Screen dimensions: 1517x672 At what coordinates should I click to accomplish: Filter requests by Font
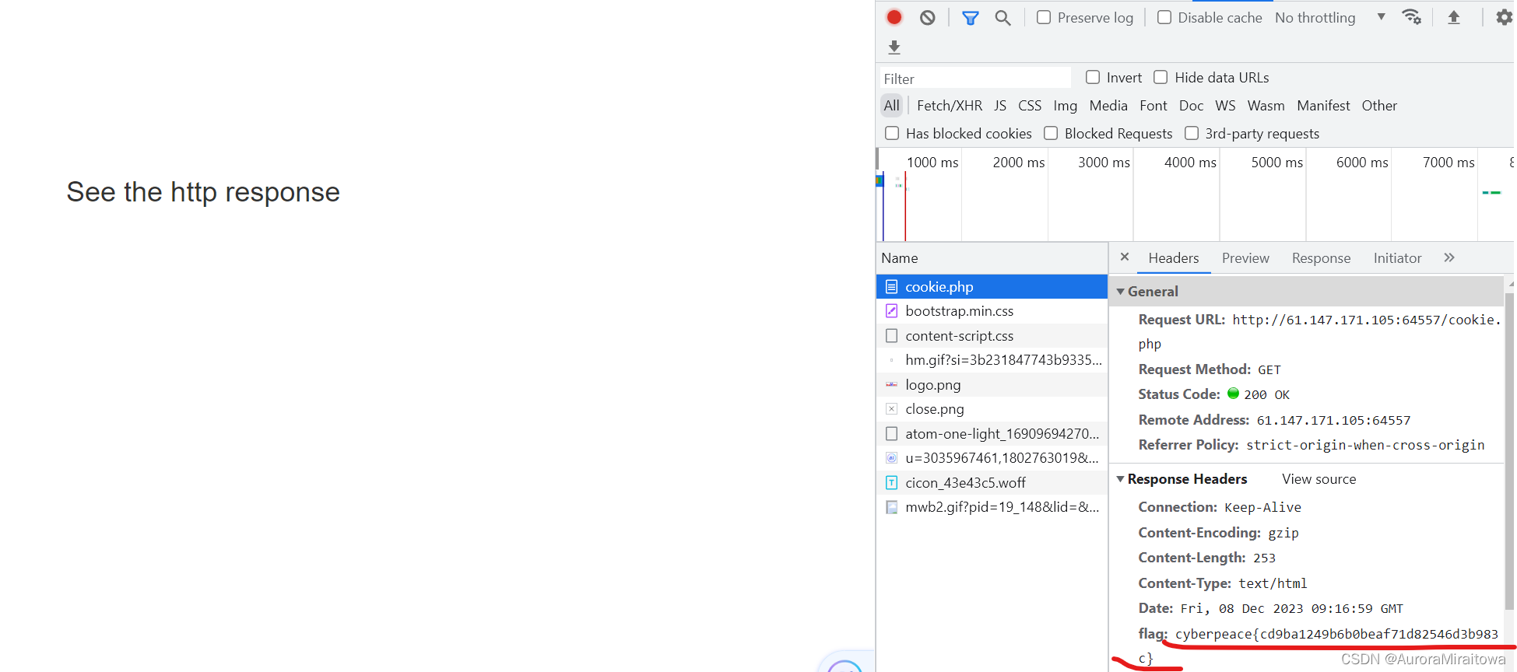(x=1154, y=105)
